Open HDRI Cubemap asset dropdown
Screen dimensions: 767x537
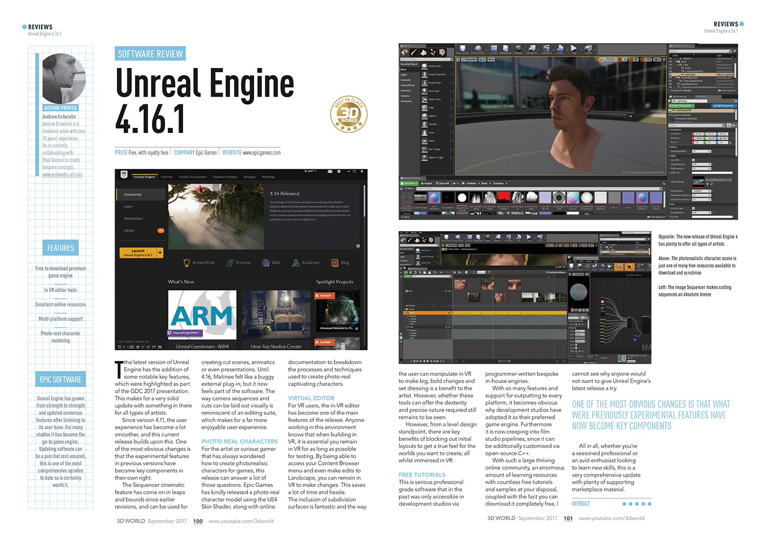click(x=718, y=180)
